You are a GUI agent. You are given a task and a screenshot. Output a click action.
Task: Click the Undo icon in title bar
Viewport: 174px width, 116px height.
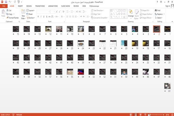[10, 2]
